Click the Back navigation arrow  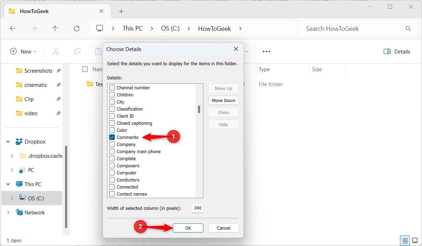click(x=13, y=28)
